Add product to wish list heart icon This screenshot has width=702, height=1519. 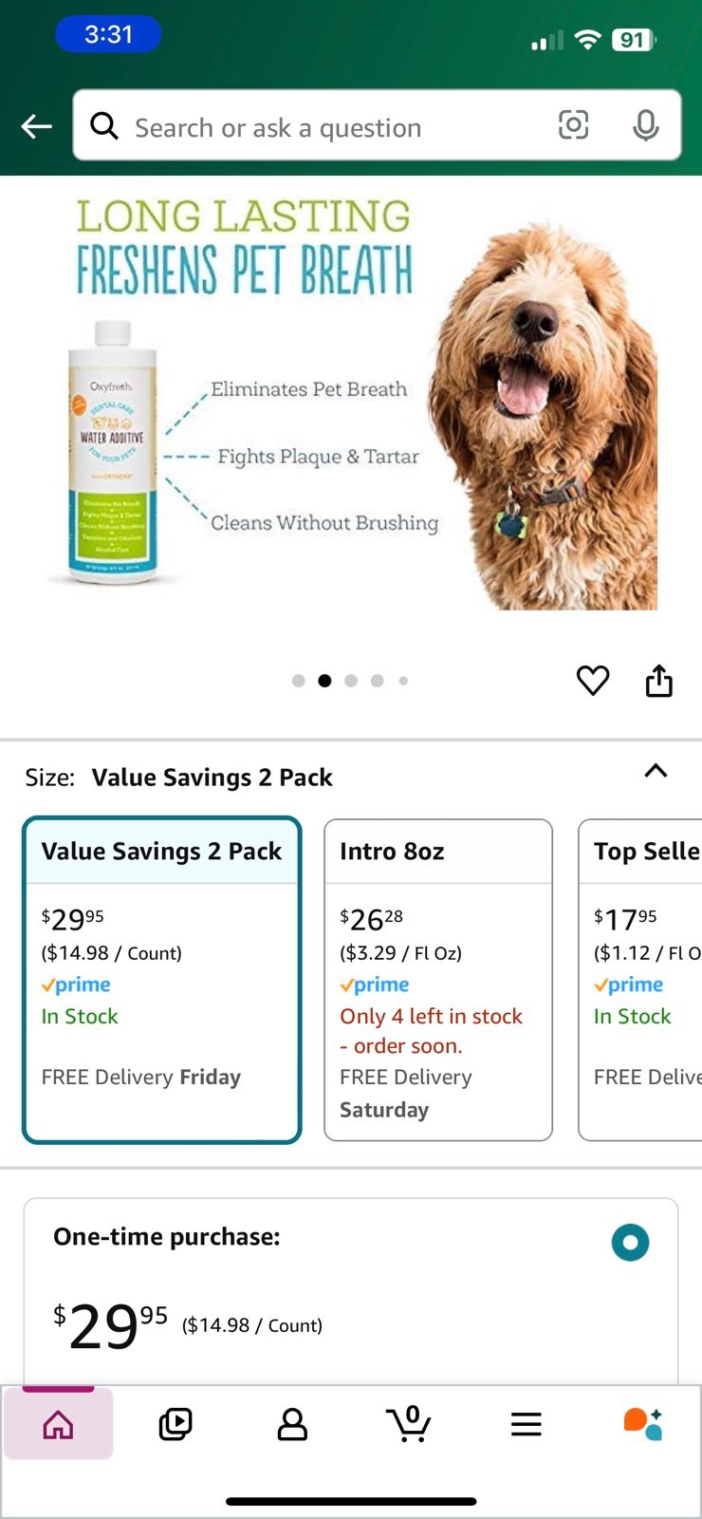[593, 680]
